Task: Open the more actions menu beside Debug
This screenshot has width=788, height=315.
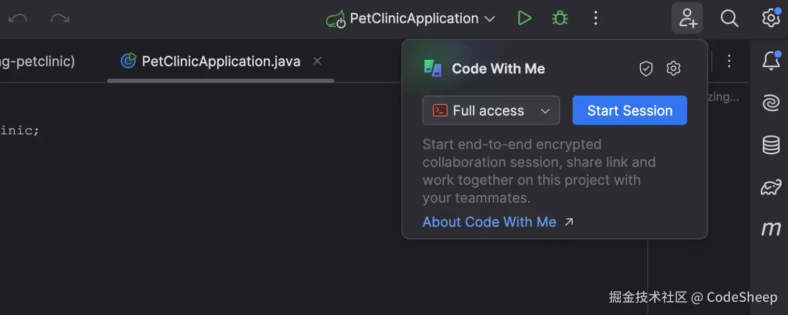Action: click(595, 18)
